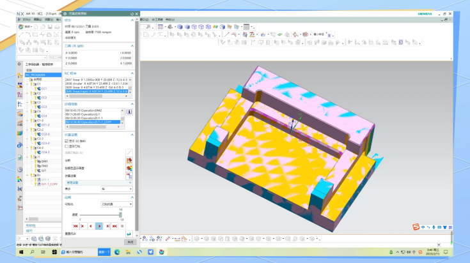Enable the Show tool path checkbox
The image size is (470, 263).
(x=67, y=146)
